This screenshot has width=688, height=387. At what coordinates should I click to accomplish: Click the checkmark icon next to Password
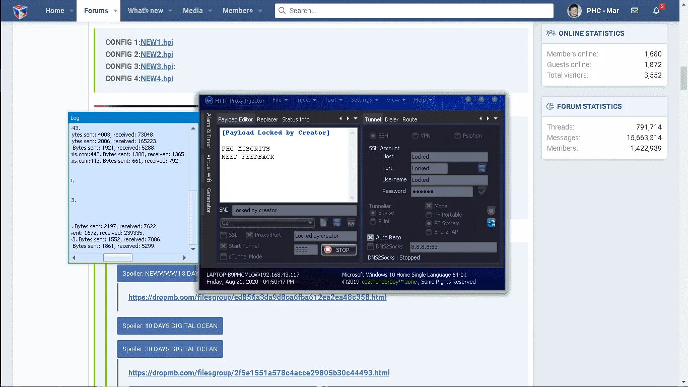pos(482,191)
